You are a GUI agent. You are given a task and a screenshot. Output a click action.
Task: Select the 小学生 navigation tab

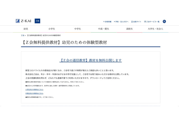[52, 29]
